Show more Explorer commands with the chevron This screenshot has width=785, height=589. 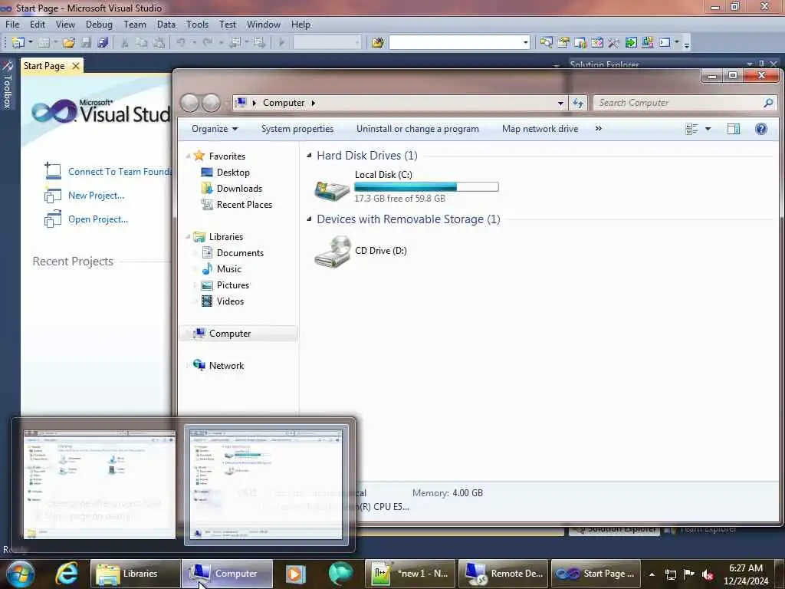598,129
